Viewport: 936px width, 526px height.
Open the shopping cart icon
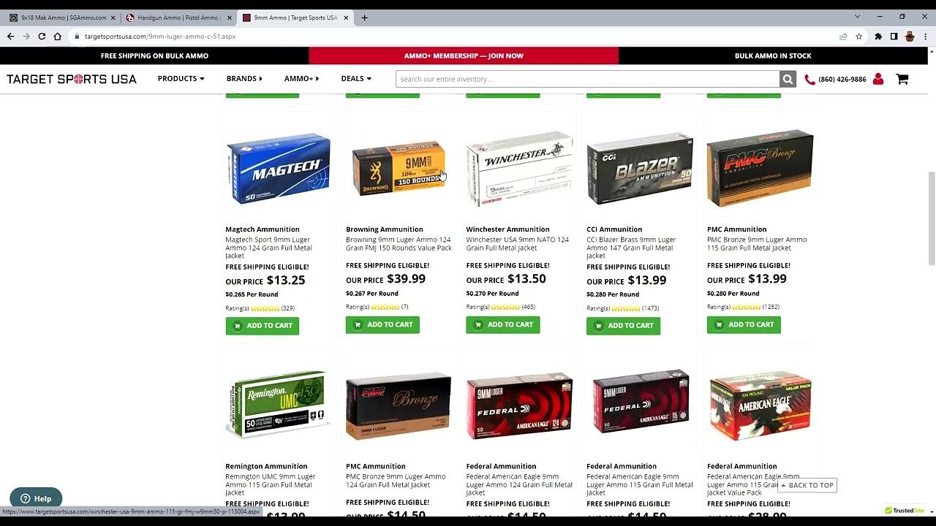tap(902, 79)
